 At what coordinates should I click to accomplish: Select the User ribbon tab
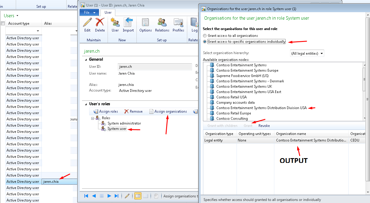coord(108,12)
